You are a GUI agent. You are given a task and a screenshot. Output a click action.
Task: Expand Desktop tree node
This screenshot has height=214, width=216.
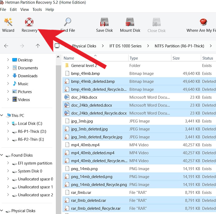pos(8,60)
